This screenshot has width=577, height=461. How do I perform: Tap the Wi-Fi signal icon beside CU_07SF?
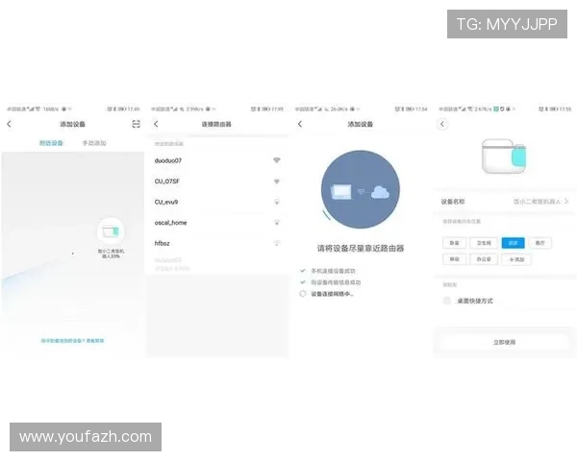277,182
